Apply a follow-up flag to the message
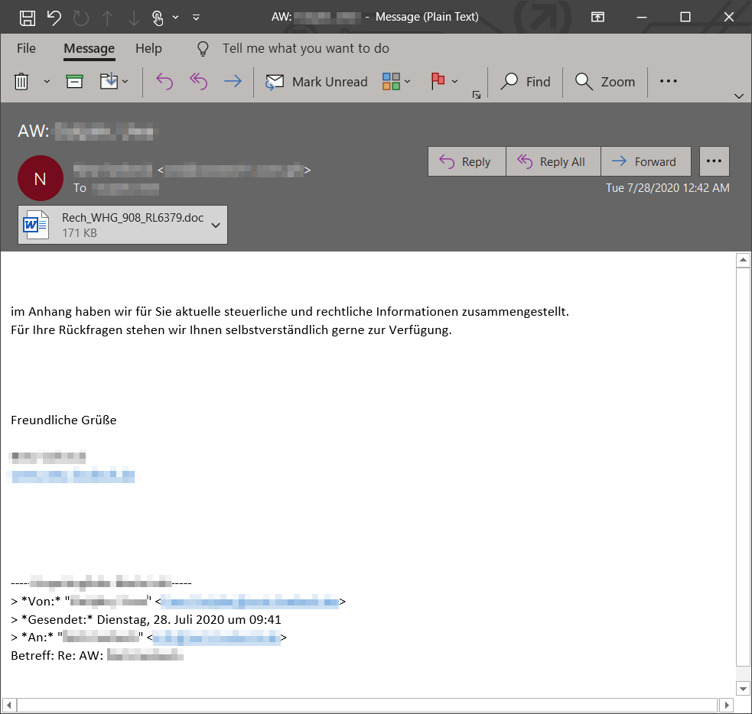The height and width of the screenshot is (714, 752). (439, 81)
